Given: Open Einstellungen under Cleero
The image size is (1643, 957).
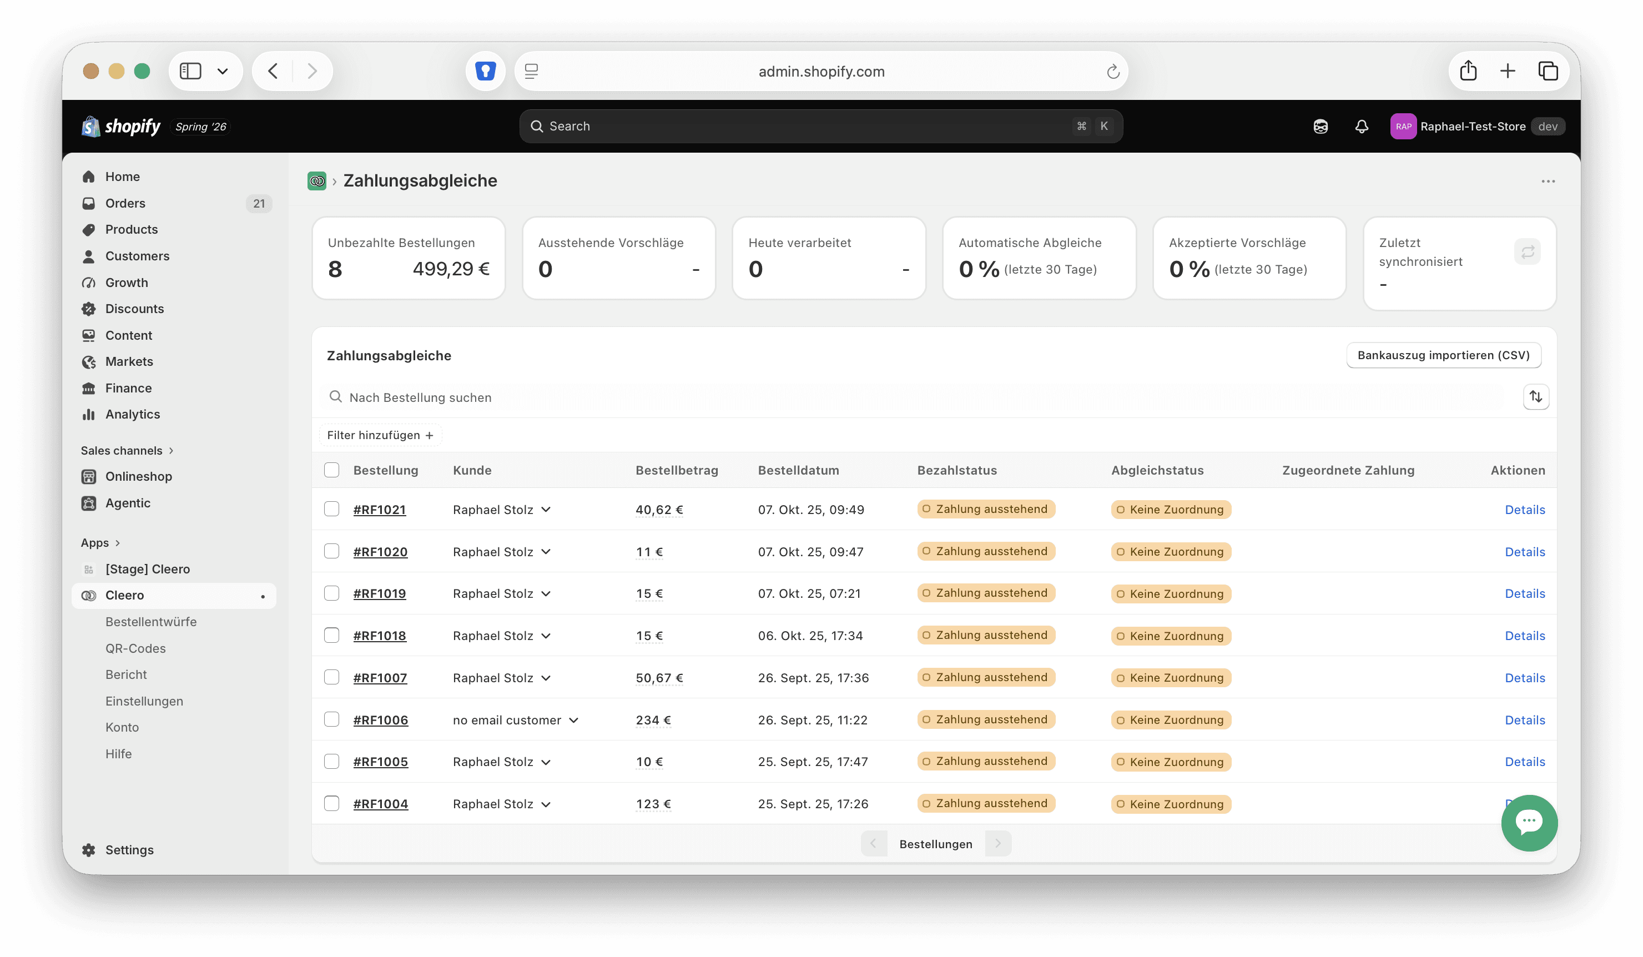Looking at the screenshot, I should (x=144, y=701).
